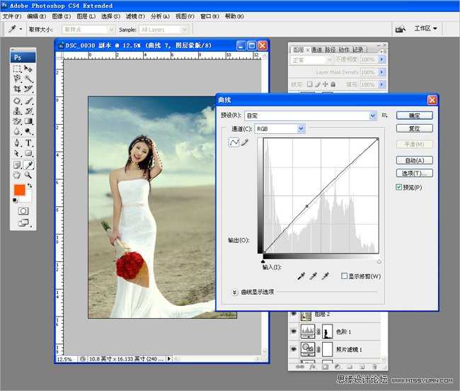The height and width of the screenshot is (391, 460).
Task: Switch to the 通道 channels panel tab
Action: pos(316,50)
